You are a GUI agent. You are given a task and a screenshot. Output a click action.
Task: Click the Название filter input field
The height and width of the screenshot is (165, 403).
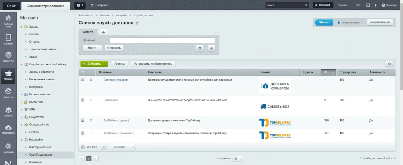point(162,40)
